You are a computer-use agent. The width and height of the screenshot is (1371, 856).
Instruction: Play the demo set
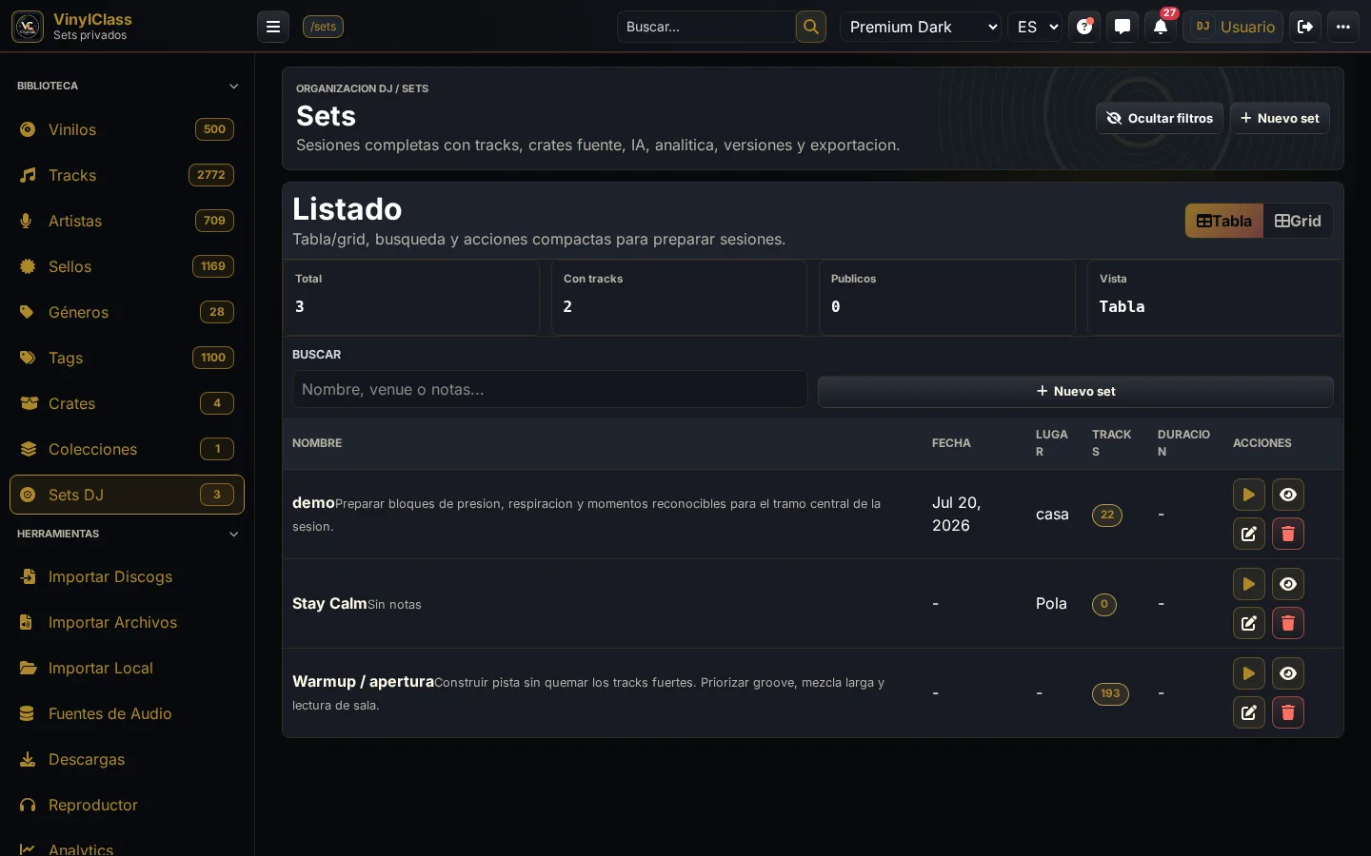tap(1248, 495)
